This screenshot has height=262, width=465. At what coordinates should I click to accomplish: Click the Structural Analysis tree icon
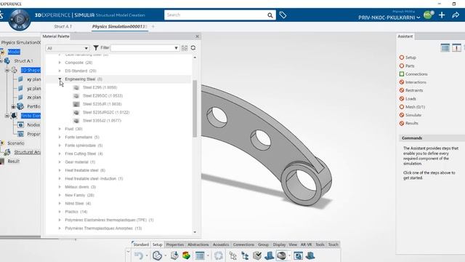(7, 152)
